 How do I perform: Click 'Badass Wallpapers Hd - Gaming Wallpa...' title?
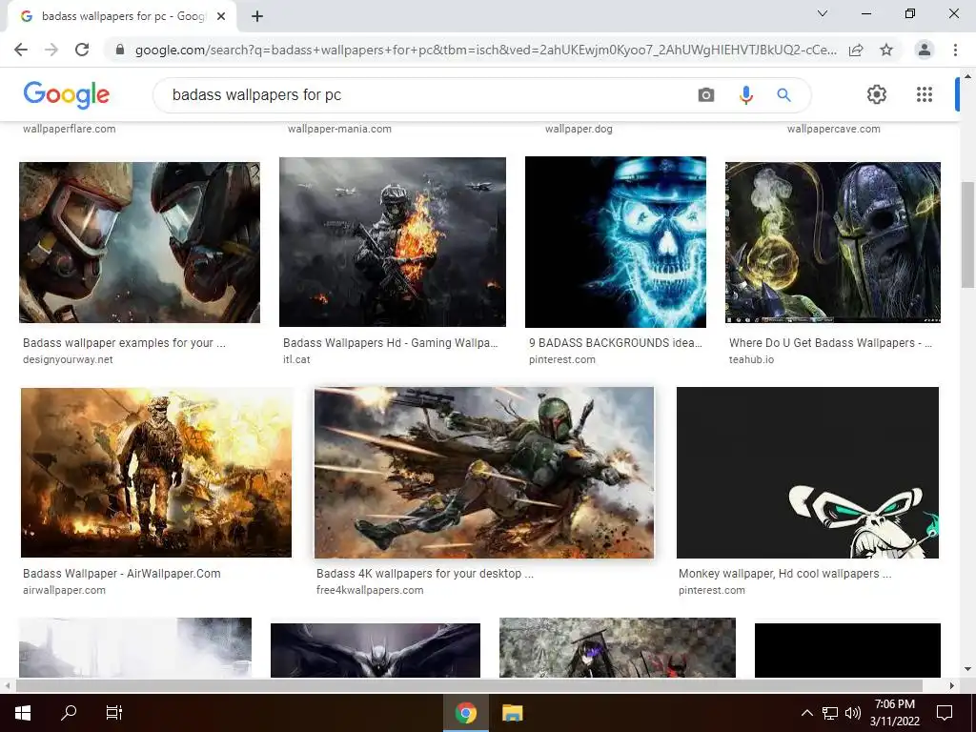(390, 343)
